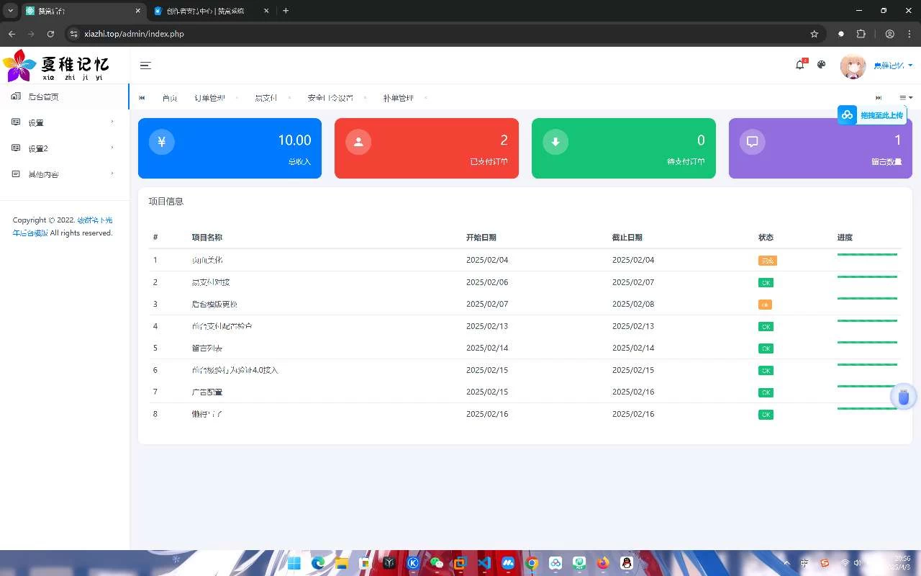The width and height of the screenshot is (921, 576).
Task: Click the user avatar picture
Action: (853, 66)
